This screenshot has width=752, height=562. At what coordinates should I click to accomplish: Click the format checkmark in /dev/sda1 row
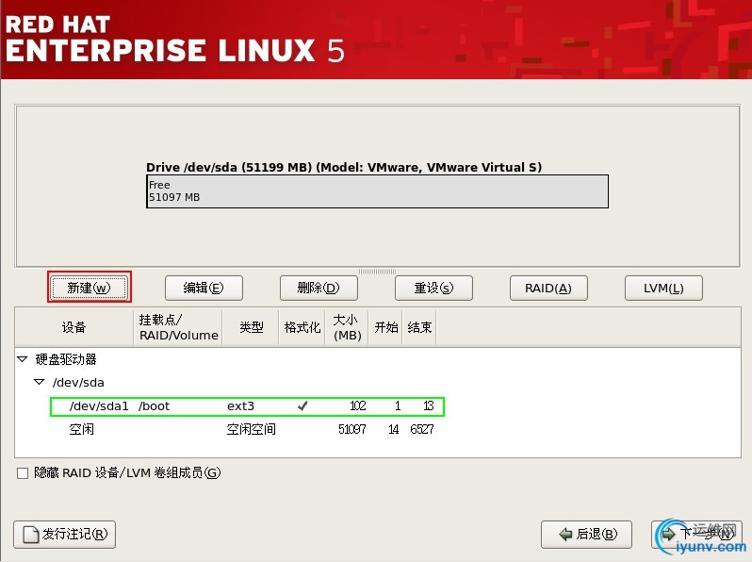point(302,406)
